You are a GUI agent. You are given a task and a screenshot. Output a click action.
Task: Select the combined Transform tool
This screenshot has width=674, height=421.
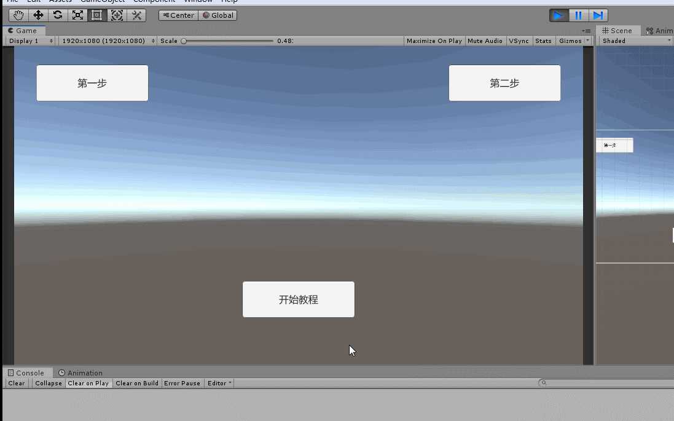coord(117,15)
